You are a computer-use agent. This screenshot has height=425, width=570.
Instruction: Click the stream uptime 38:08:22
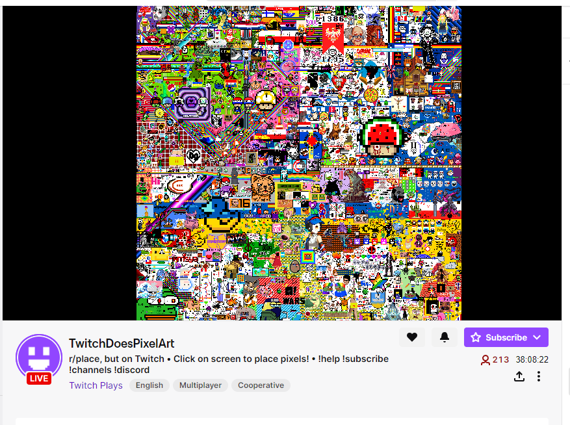click(x=532, y=359)
